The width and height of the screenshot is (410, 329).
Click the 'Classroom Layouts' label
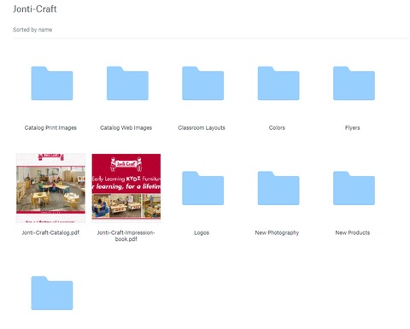[202, 127]
